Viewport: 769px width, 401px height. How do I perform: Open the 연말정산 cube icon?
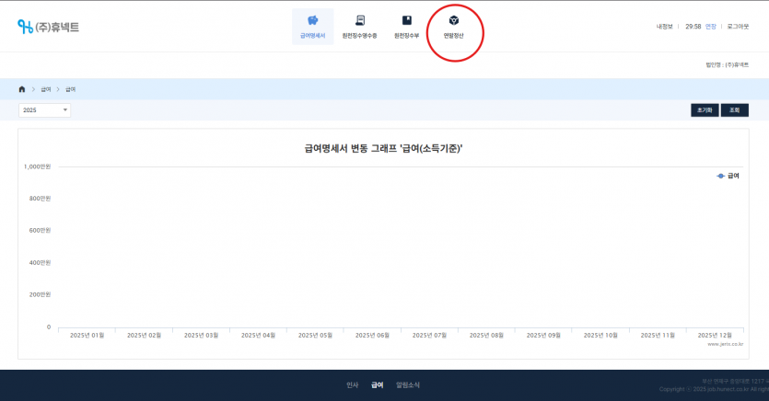pos(453,20)
